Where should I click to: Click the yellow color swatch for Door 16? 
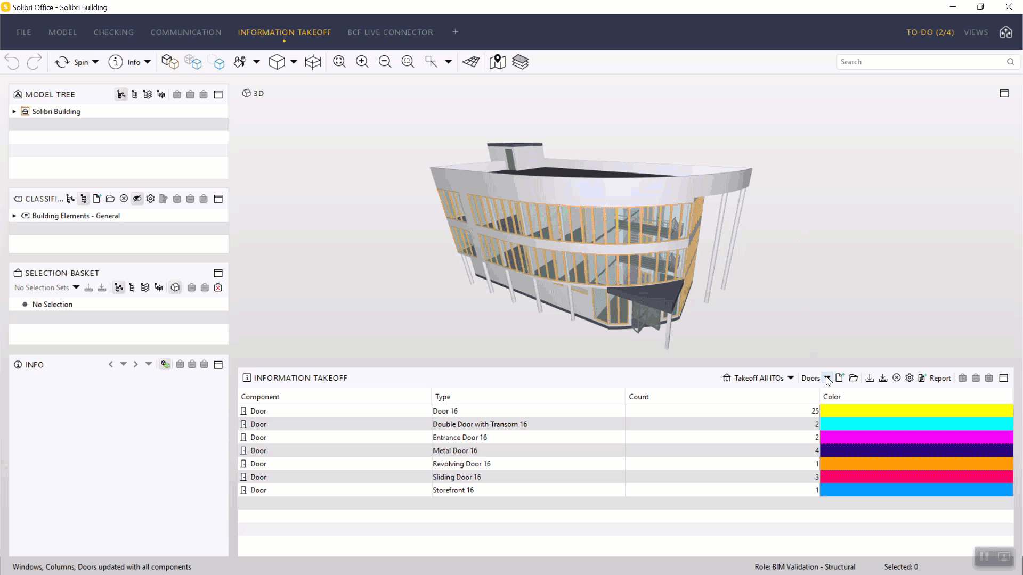click(916, 410)
